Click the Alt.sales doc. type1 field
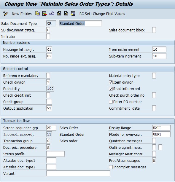This screenshot has width=175, height=182. tap(51, 160)
